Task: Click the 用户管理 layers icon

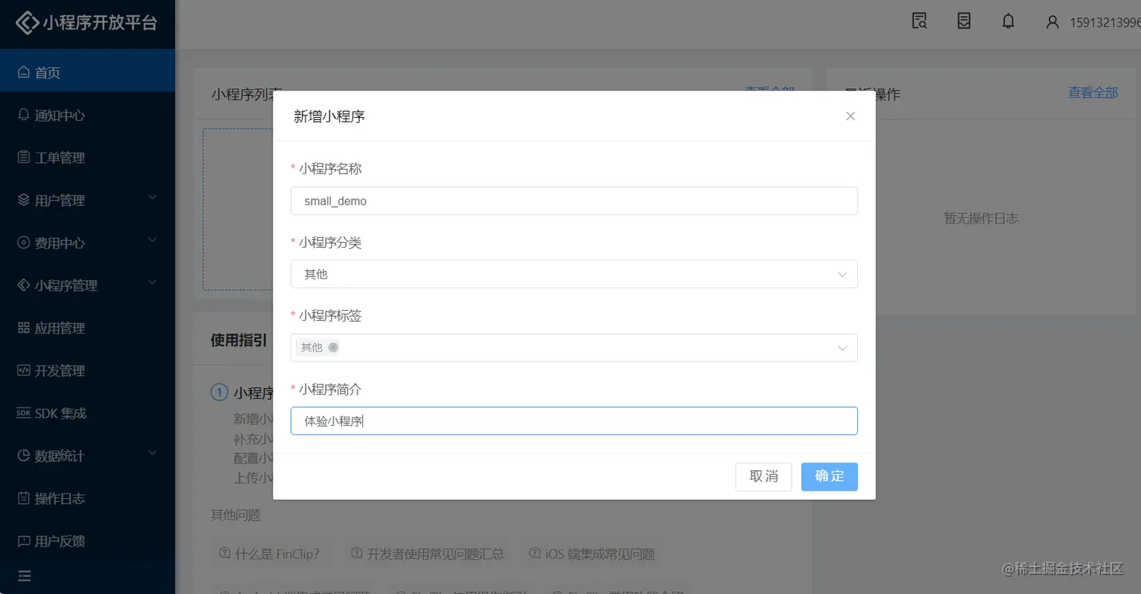Action: (24, 201)
